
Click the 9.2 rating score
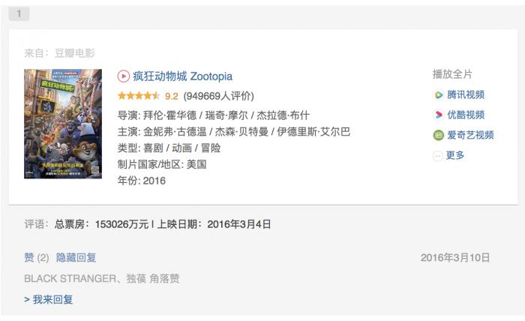coord(172,96)
